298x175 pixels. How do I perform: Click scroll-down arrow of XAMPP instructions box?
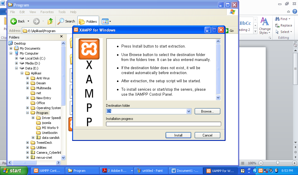[x=218, y=97]
